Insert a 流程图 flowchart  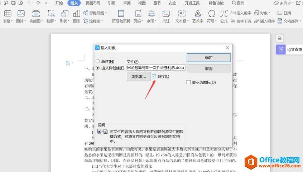(93, 21)
